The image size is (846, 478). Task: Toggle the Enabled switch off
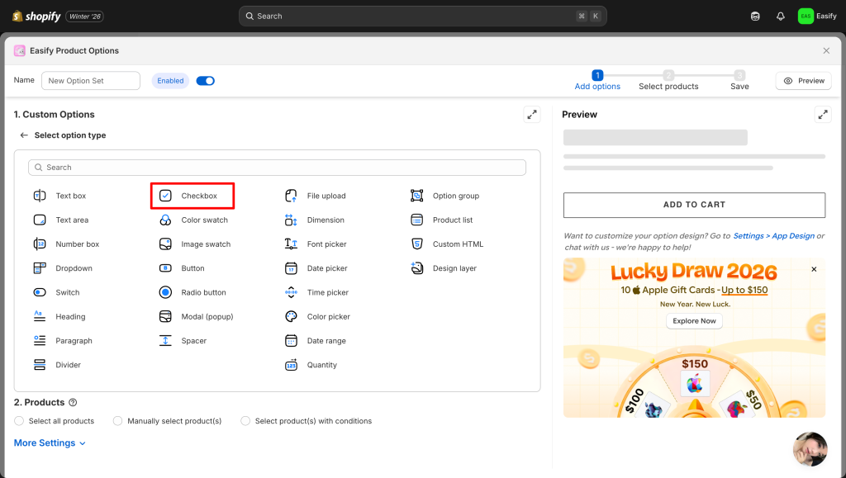tap(205, 81)
